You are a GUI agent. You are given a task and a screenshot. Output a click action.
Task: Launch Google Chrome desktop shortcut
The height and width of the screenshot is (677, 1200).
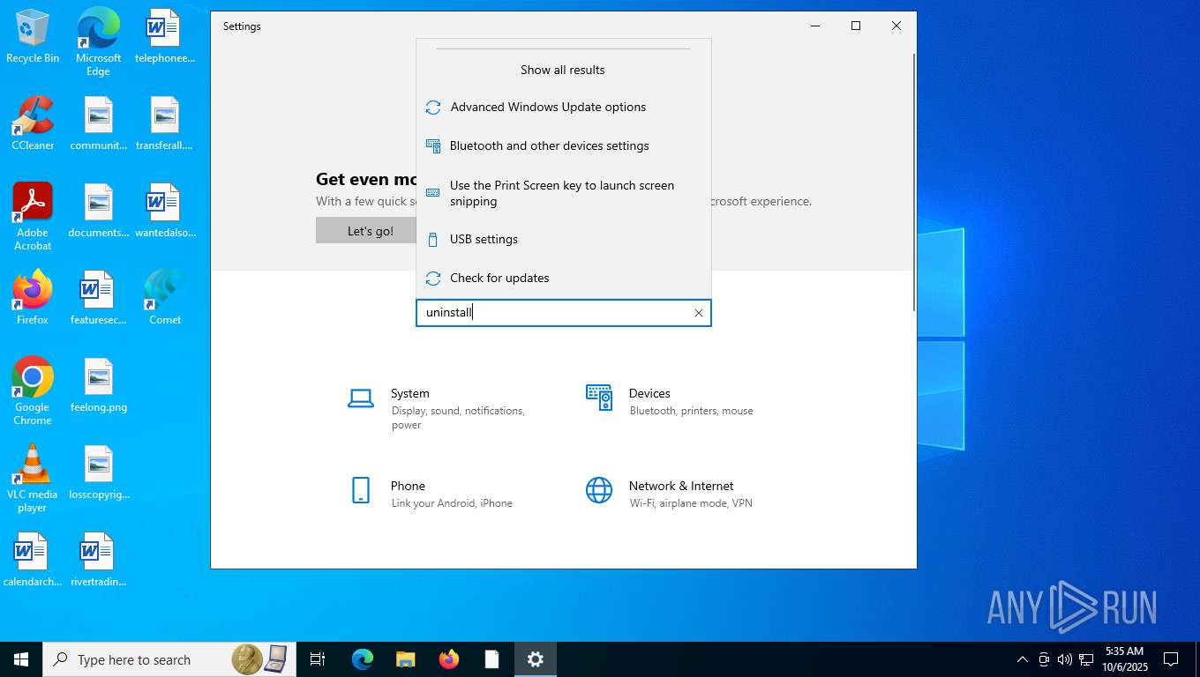tap(33, 391)
